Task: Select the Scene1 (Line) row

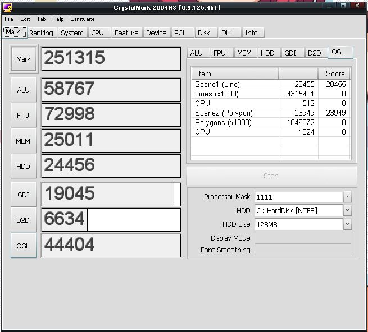Action: click(x=271, y=84)
